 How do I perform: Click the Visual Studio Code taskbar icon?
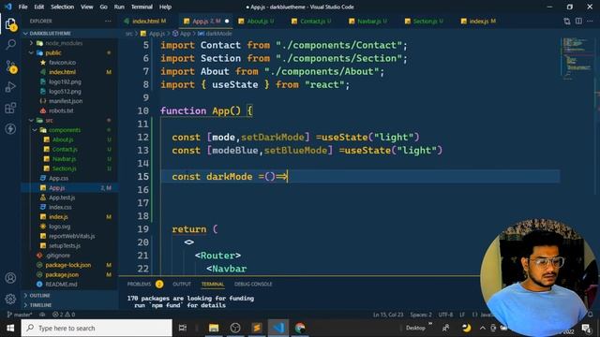coord(278,328)
